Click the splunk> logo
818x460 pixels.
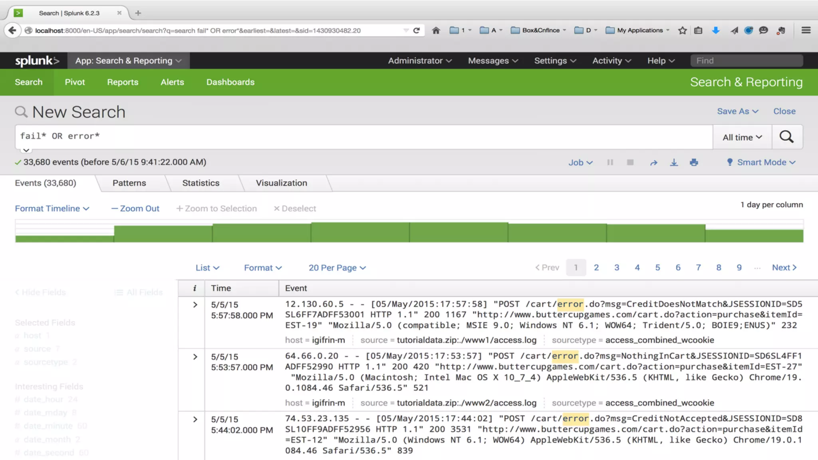(x=37, y=61)
